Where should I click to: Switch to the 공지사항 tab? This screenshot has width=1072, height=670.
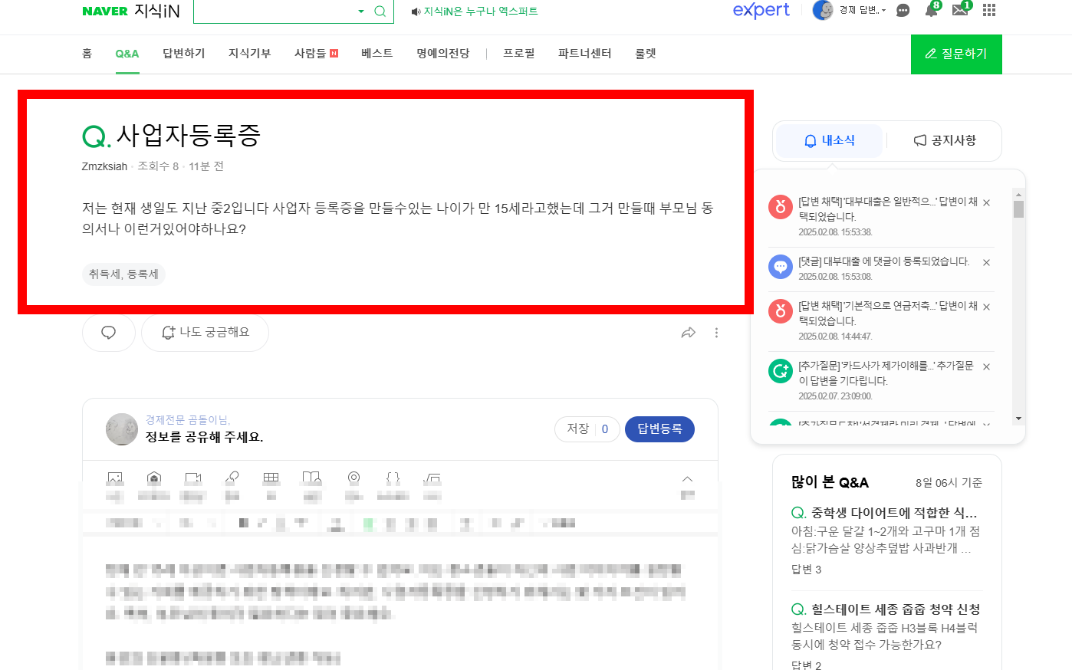click(x=945, y=140)
